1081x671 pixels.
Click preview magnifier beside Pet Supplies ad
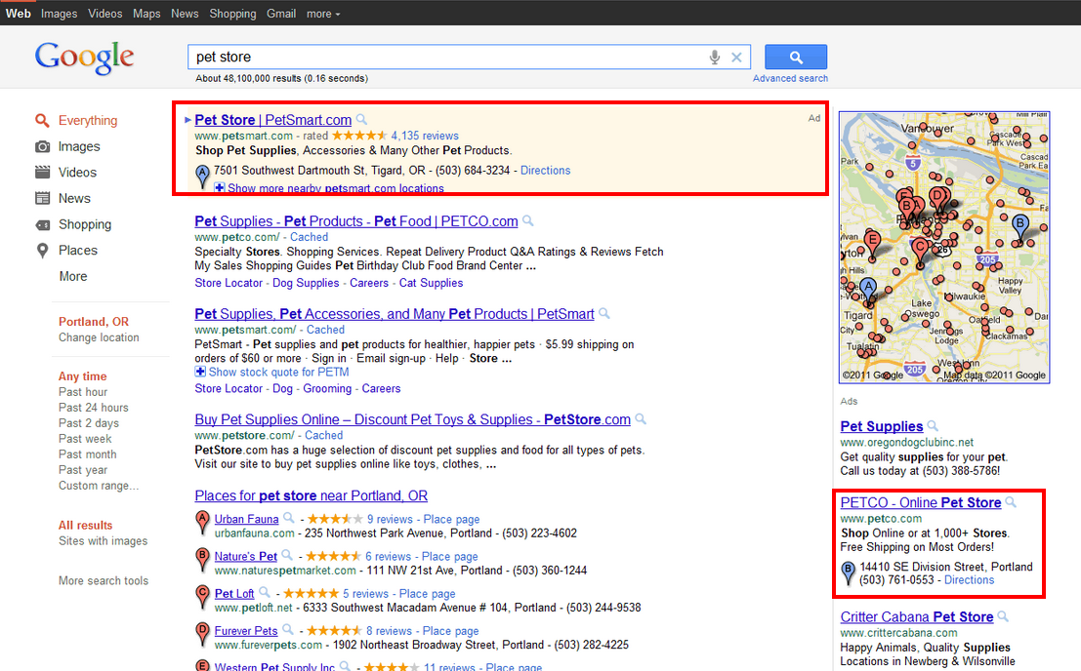pyautogui.click(x=933, y=426)
